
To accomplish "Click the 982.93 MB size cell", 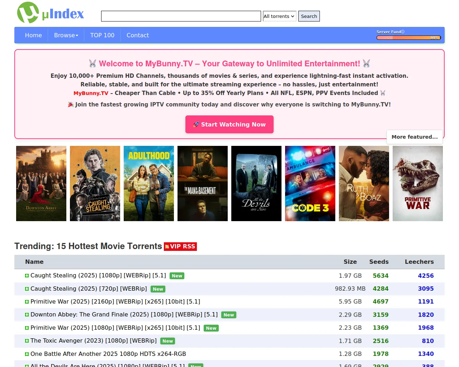I will click(350, 289).
